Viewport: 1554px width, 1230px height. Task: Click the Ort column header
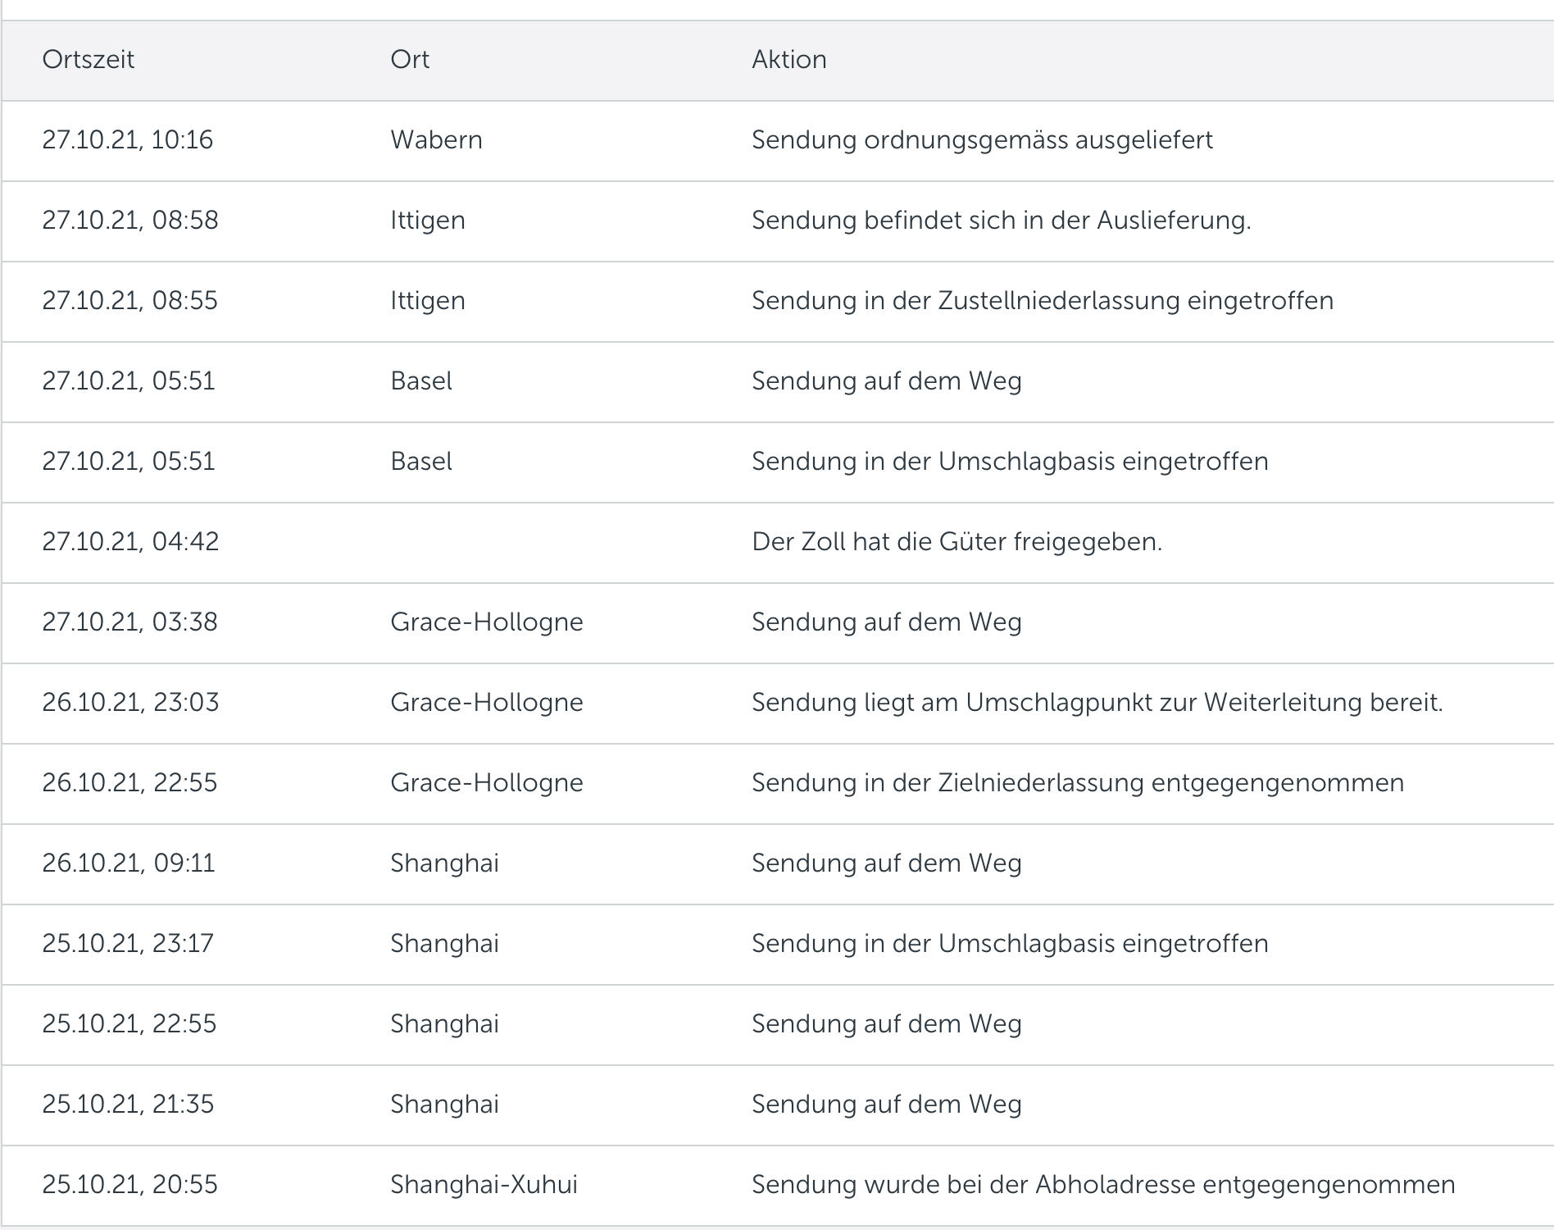click(410, 60)
